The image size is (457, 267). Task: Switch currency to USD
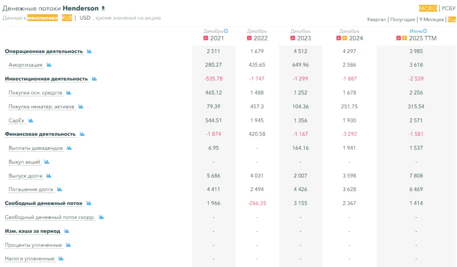pyautogui.click(x=85, y=18)
